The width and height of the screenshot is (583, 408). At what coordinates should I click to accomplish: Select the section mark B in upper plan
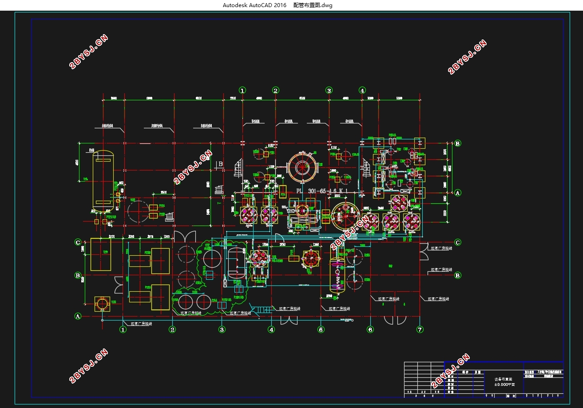[220, 164]
